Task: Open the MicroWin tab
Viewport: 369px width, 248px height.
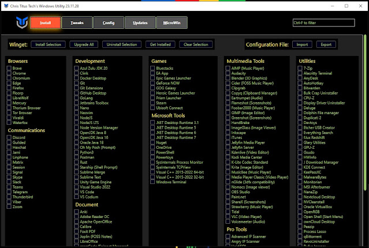Action: (172, 23)
